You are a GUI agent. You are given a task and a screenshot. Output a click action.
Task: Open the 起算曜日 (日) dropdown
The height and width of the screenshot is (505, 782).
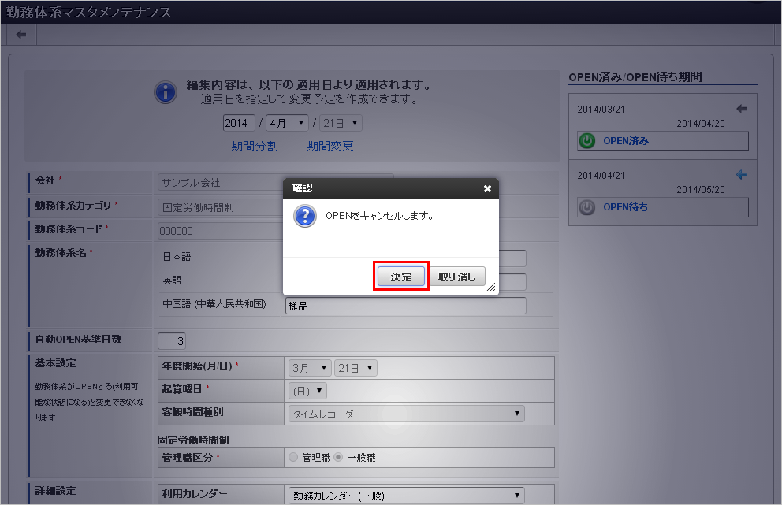click(307, 391)
